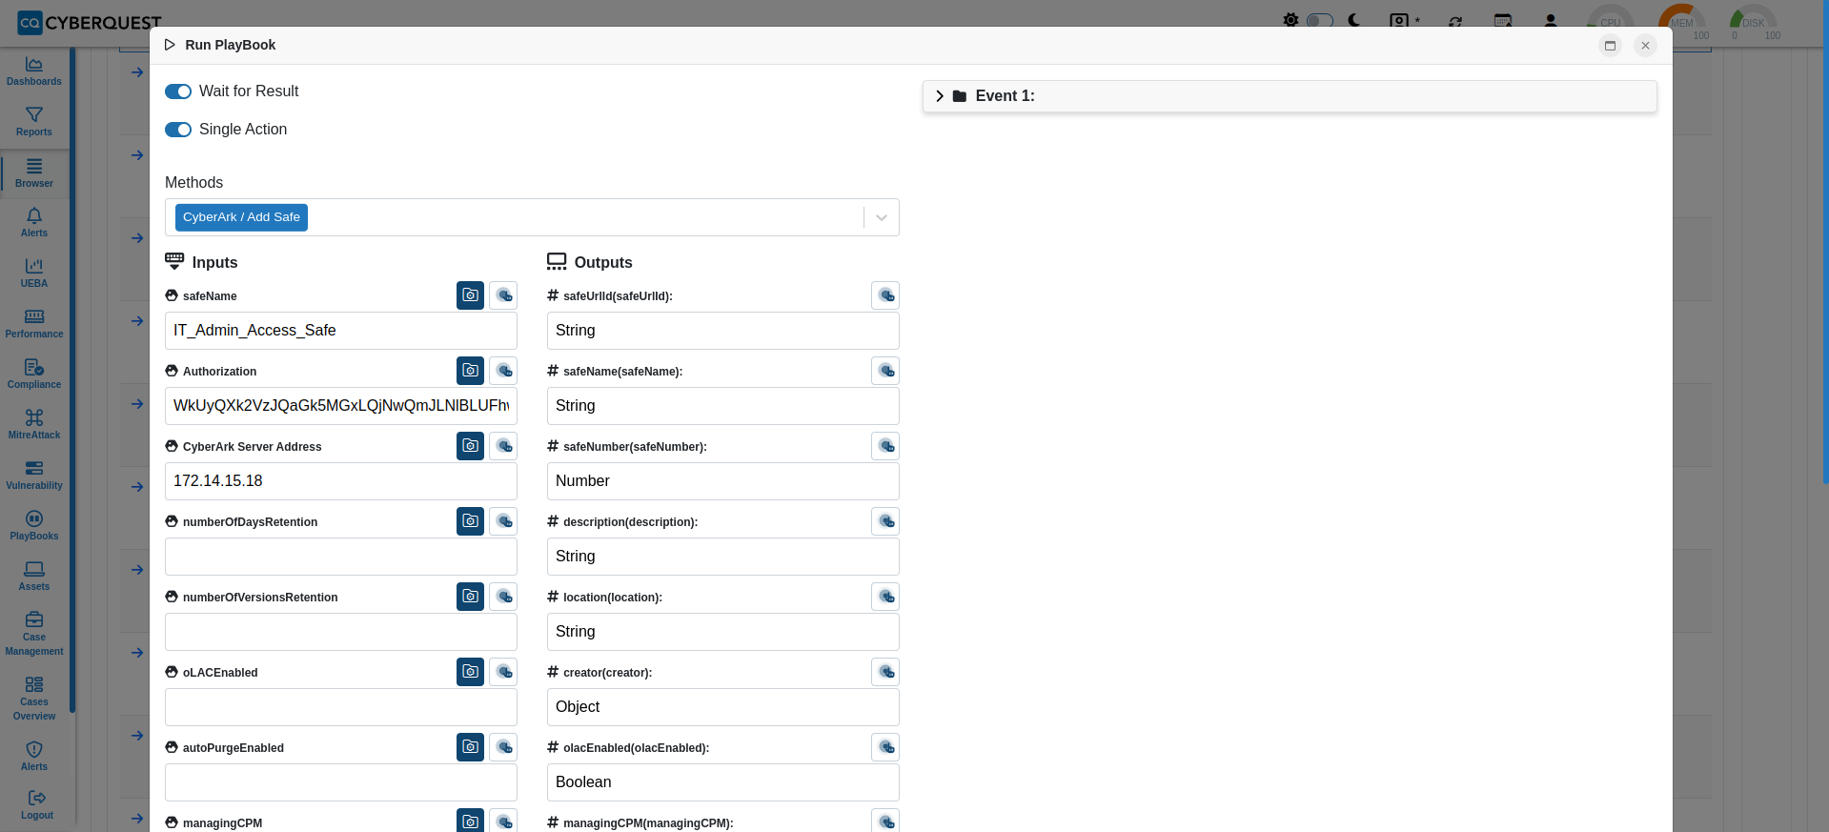This screenshot has height=832, width=1829.
Task: Click the camera button for autoPurgeEnabled
Action: click(471, 747)
